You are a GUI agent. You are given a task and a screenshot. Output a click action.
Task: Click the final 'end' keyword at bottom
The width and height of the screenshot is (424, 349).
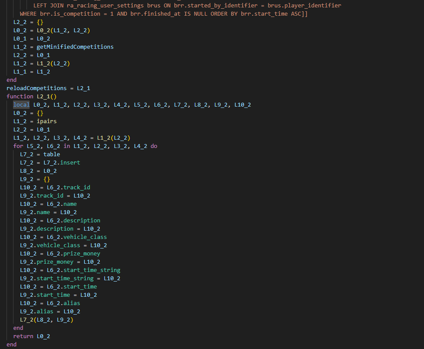click(x=11, y=344)
